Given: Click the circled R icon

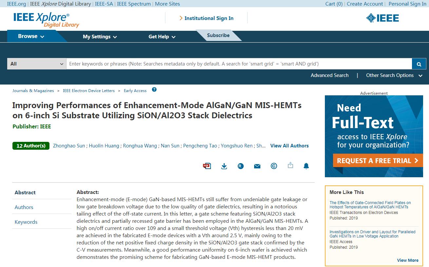Looking at the screenshot, I should coord(241,166).
